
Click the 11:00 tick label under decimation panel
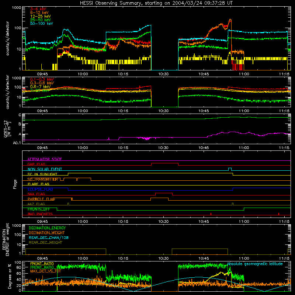click(x=244, y=258)
